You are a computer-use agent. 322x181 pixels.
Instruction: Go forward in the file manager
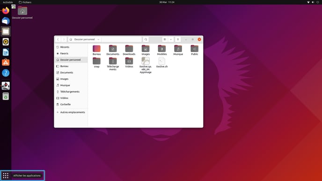pos(64,39)
